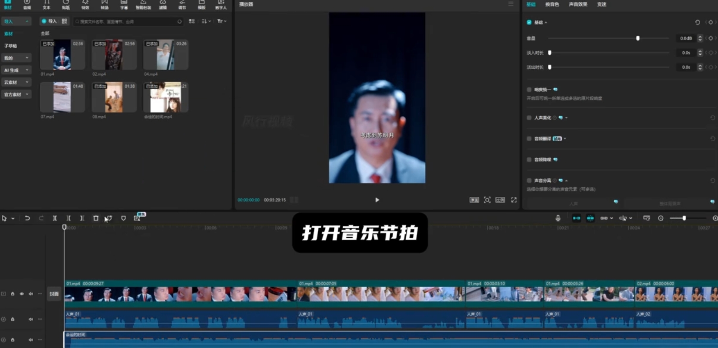Viewport: 718px width, 348px height.
Task: Click the timeline zoom-out minus icon
Action: click(661, 218)
